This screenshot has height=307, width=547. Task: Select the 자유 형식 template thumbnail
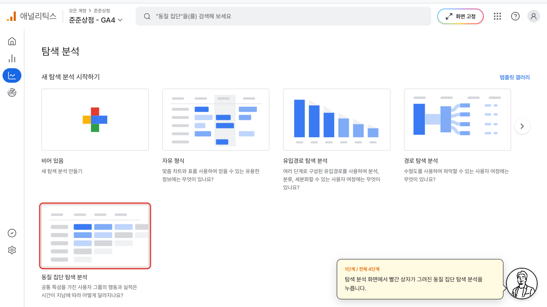tap(216, 119)
